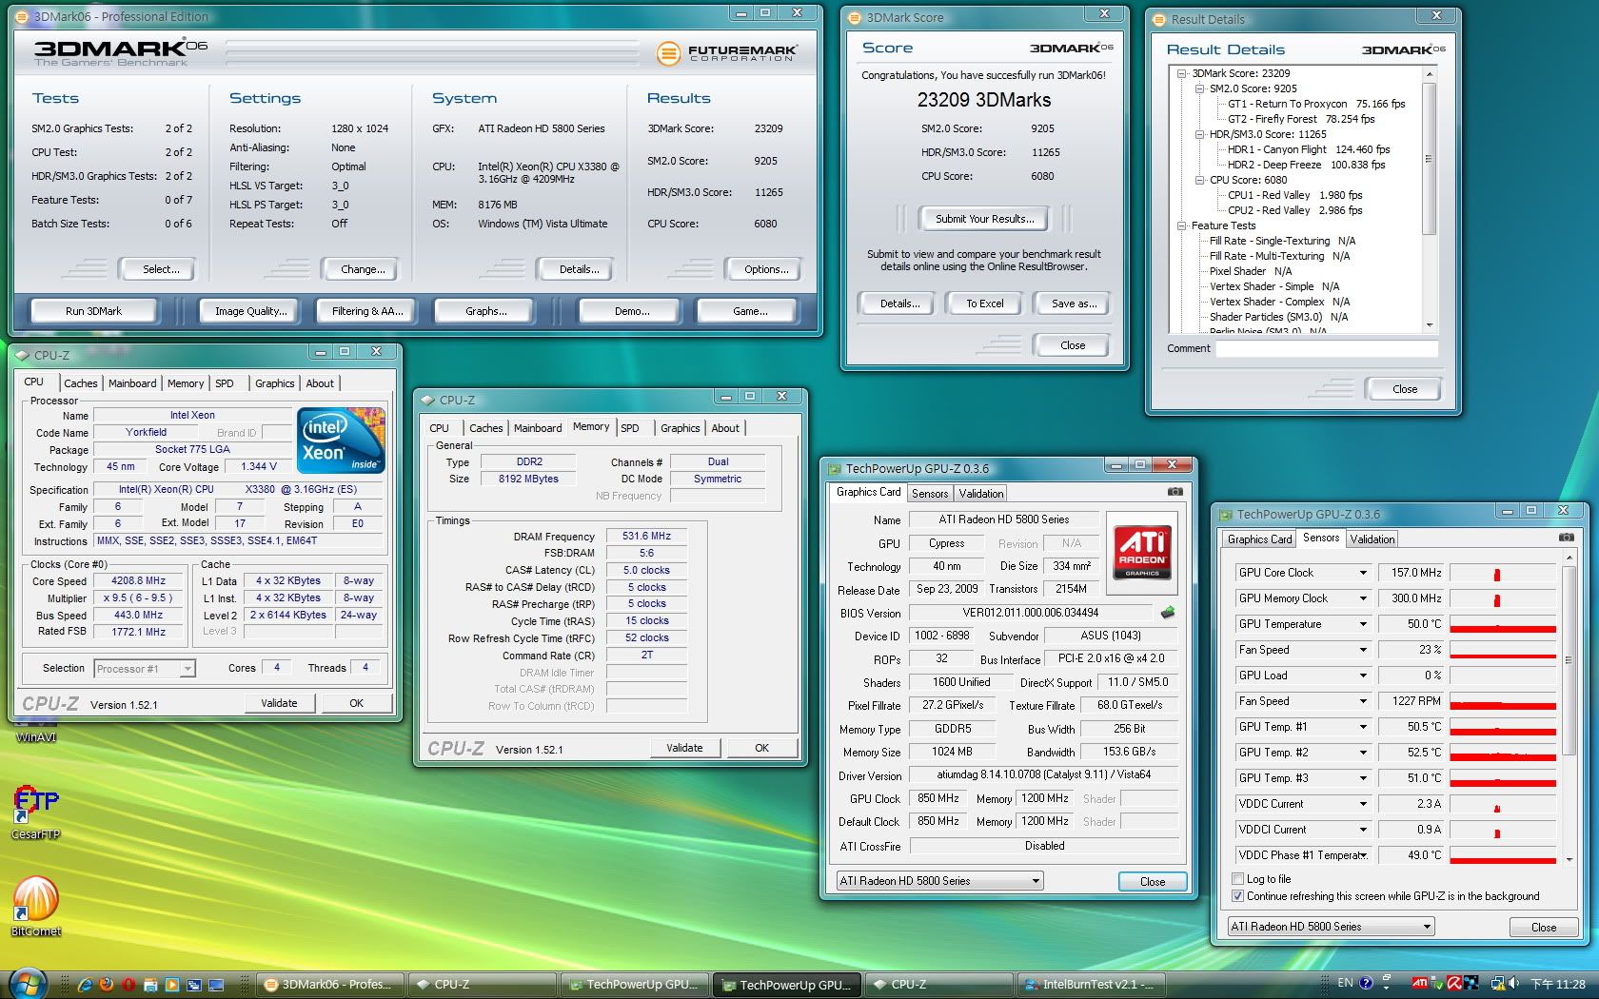Switch to Mainboard tab in left CPU-Z
This screenshot has height=999, width=1599.
coord(132,383)
